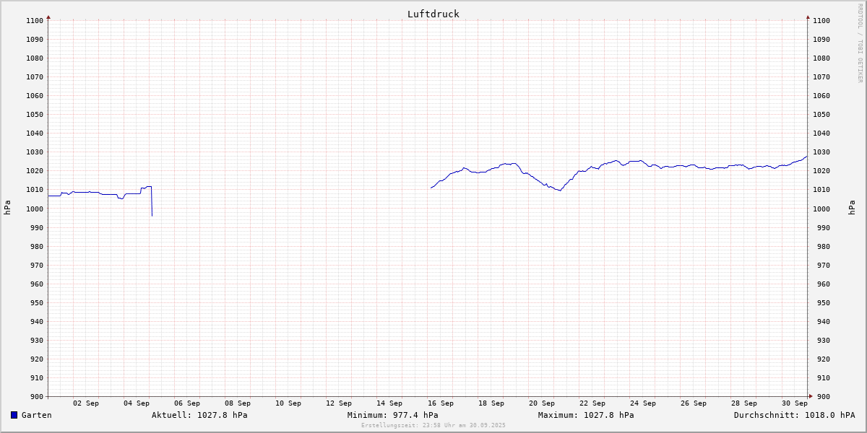This screenshot has width=867, height=433.
Task: Click the Durchschnitt 1018.0 hPA value
Action: coord(794,415)
